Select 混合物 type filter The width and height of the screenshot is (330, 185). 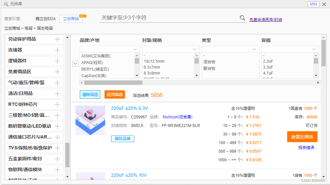pos(209,62)
